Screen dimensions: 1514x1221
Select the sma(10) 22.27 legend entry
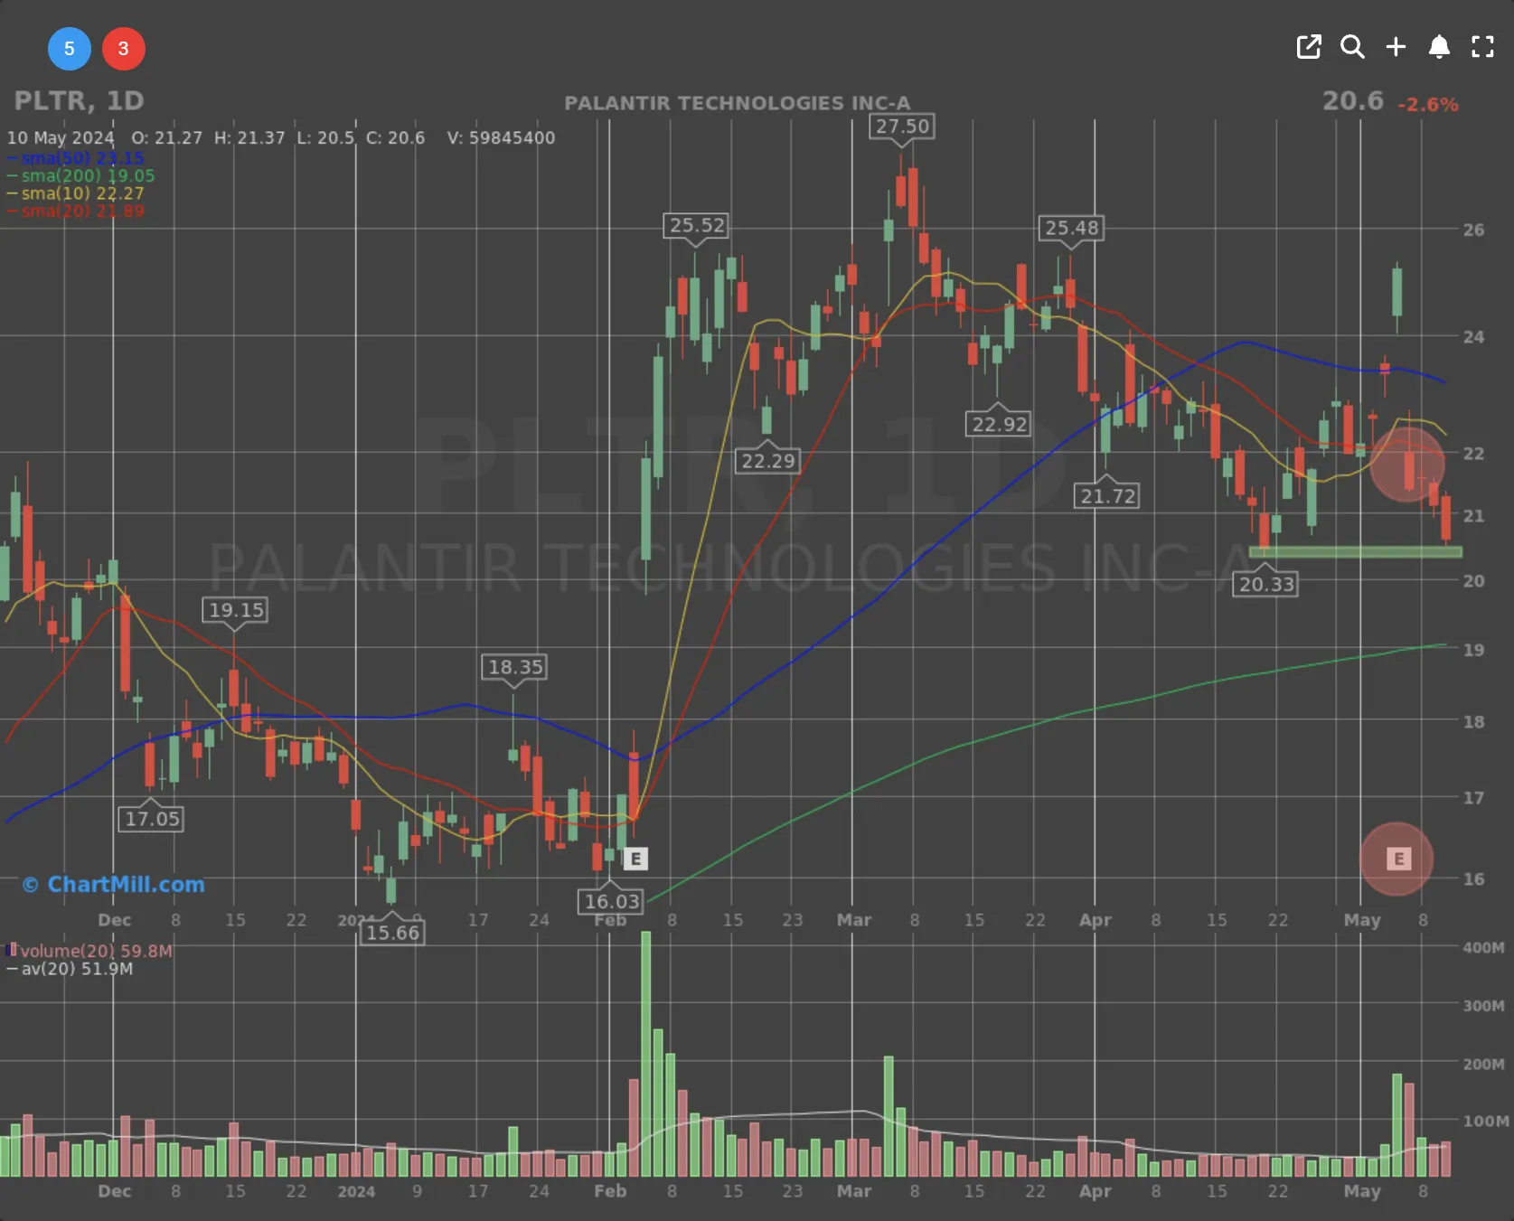pos(75,193)
